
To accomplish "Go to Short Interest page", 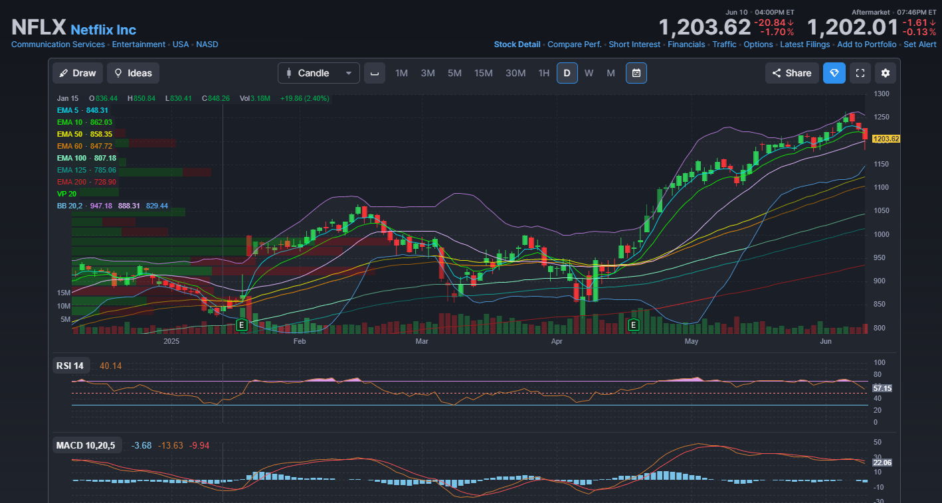I will pos(634,44).
